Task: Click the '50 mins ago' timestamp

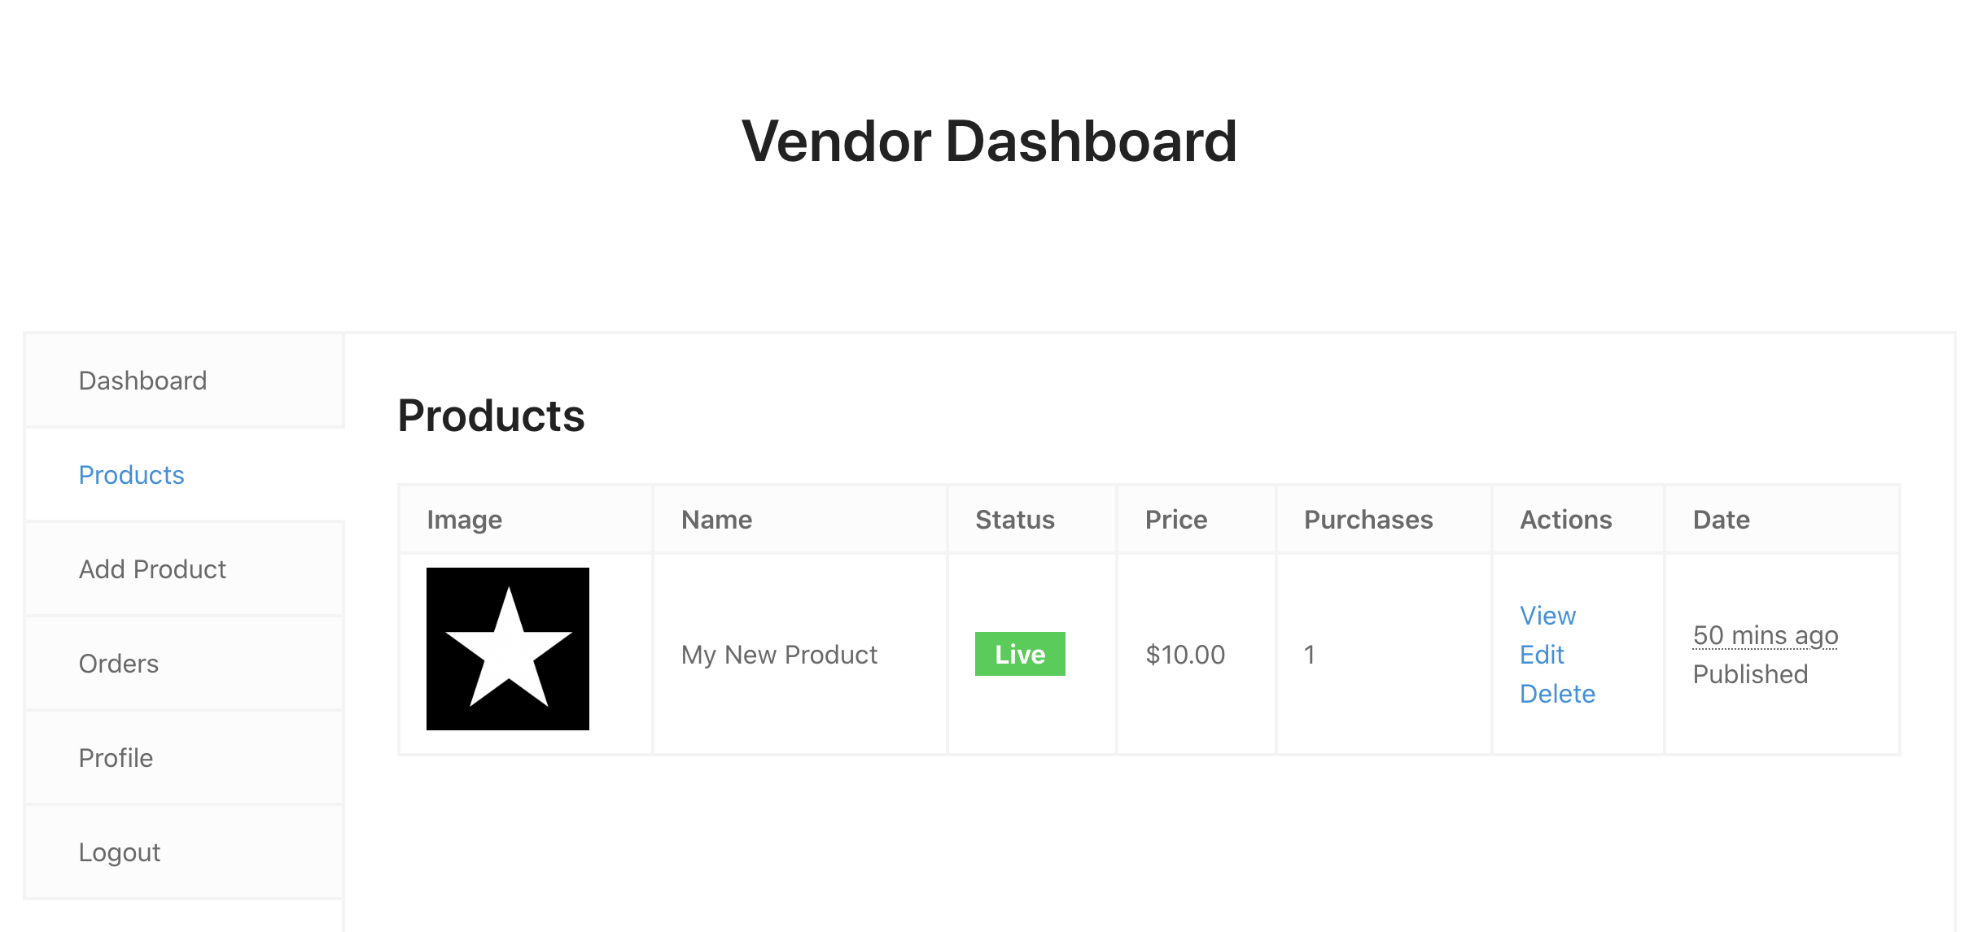Action: 1766,635
